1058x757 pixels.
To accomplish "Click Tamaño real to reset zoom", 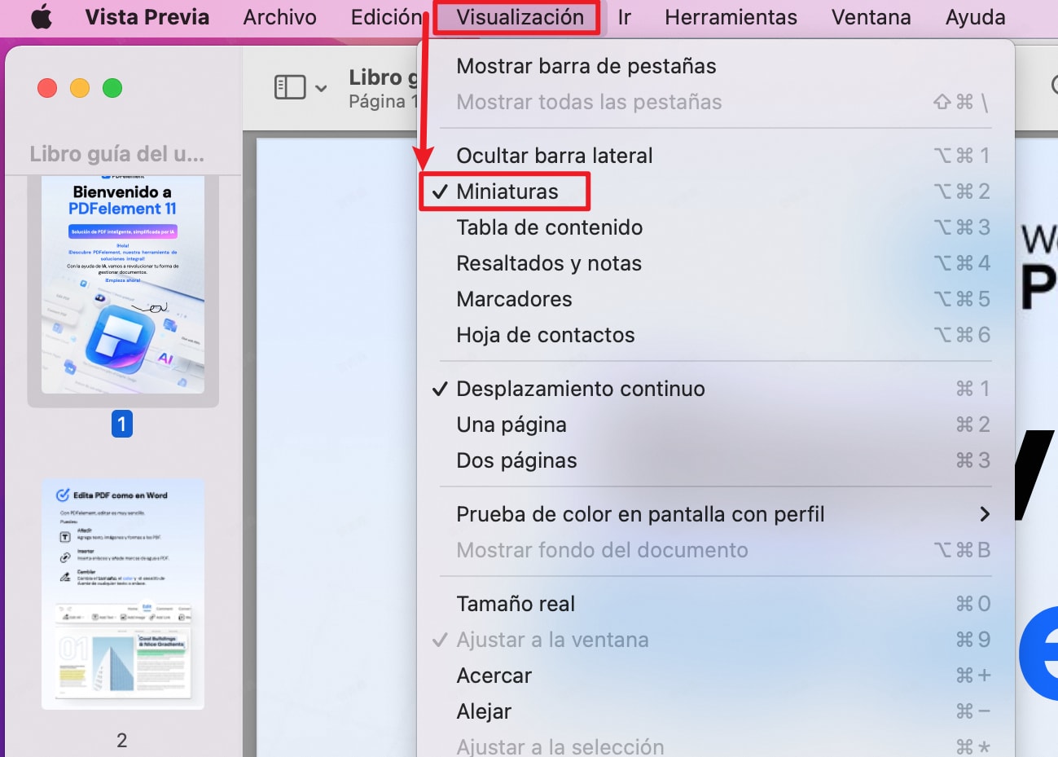I will pyautogui.click(x=515, y=603).
